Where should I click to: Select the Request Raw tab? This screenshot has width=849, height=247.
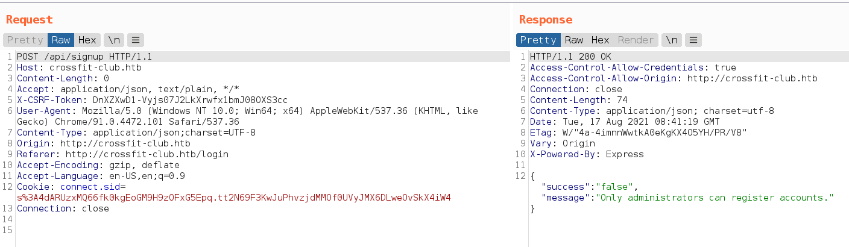coord(61,40)
